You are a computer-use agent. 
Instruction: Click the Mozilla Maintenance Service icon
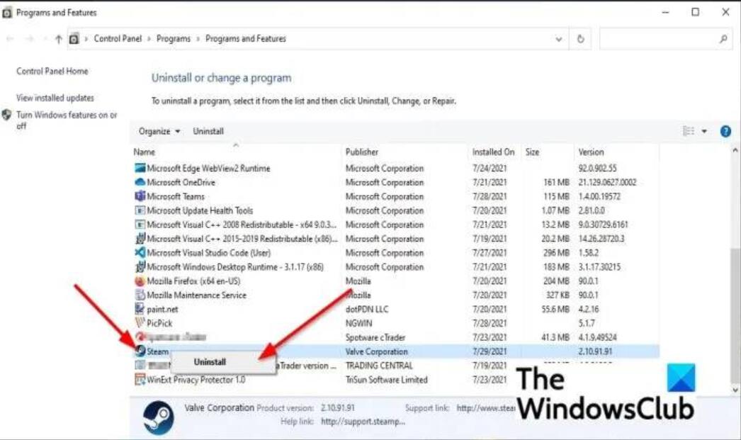(x=140, y=295)
